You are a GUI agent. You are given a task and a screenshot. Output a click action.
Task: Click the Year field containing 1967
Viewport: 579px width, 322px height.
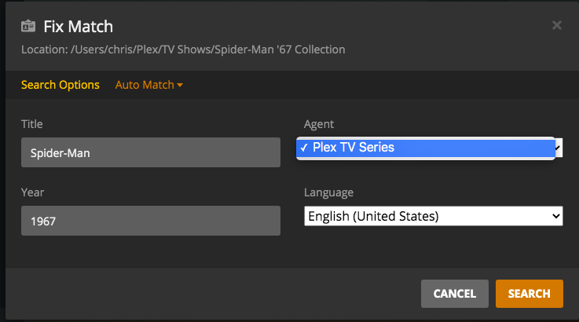151,221
